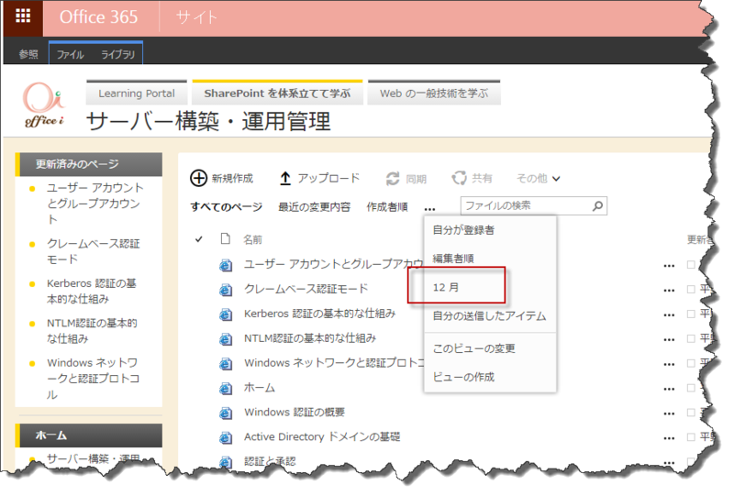Viewport: 734px width, 496px height.
Task: Click the Office 365 header link
Action: pos(99,17)
